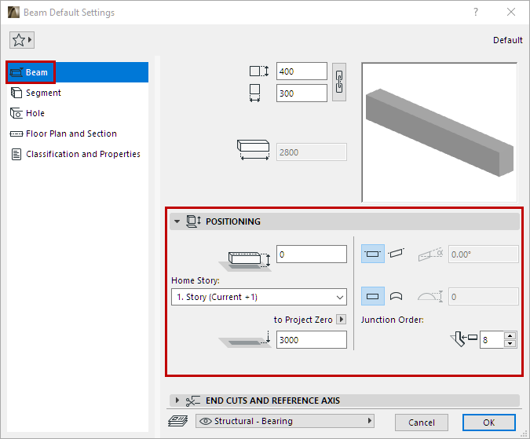
Task: Click the 'Home Story:' label
Action: coord(196,280)
